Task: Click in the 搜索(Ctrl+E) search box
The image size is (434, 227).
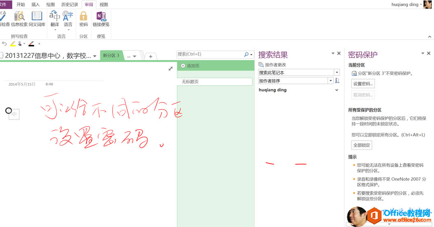Action: tap(210, 54)
